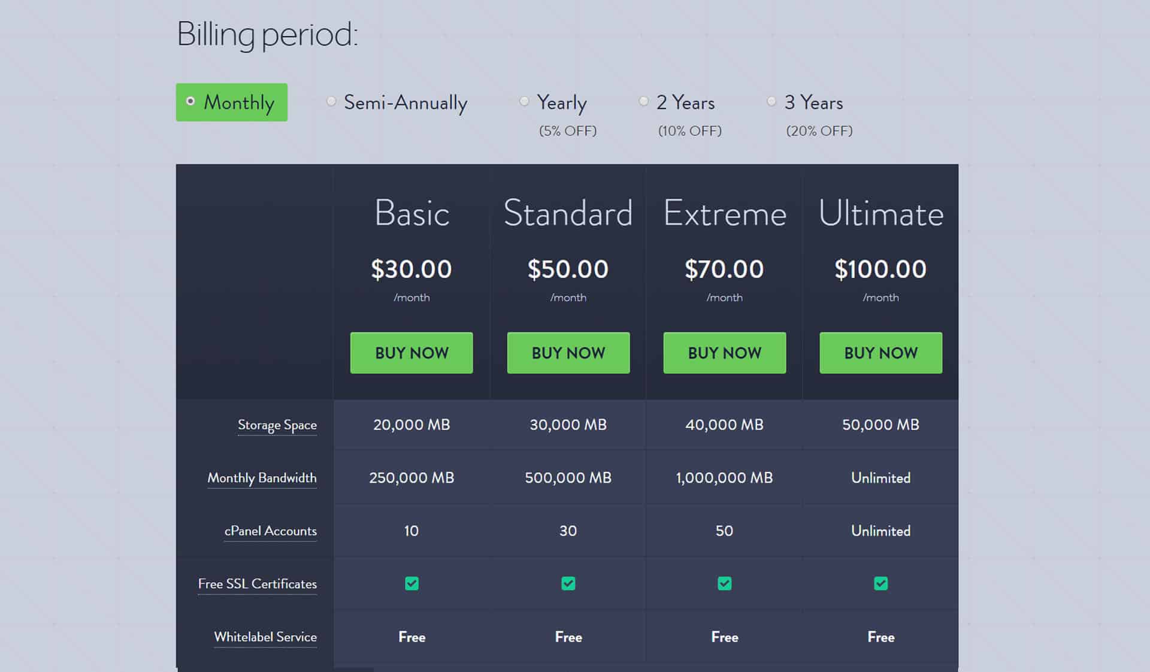Click the Ultimate plan SSL checkmark icon

pyautogui.click(x=881, y=583)
